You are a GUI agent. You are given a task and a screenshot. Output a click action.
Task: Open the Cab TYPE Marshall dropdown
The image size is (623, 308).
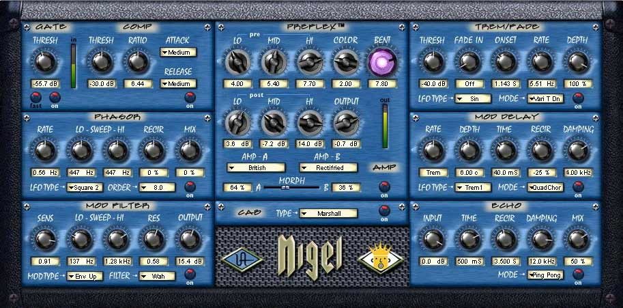coord(329,213)
